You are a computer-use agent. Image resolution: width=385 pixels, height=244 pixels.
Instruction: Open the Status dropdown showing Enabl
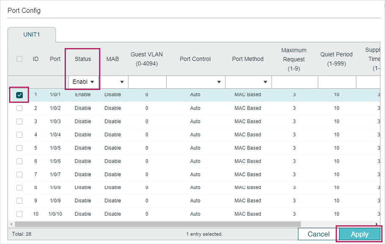tap(83, 82)
